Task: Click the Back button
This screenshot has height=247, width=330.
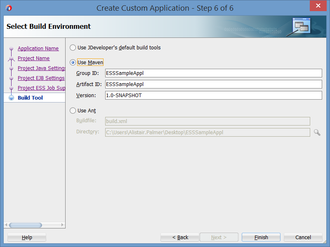Action: tap(180, 238)
